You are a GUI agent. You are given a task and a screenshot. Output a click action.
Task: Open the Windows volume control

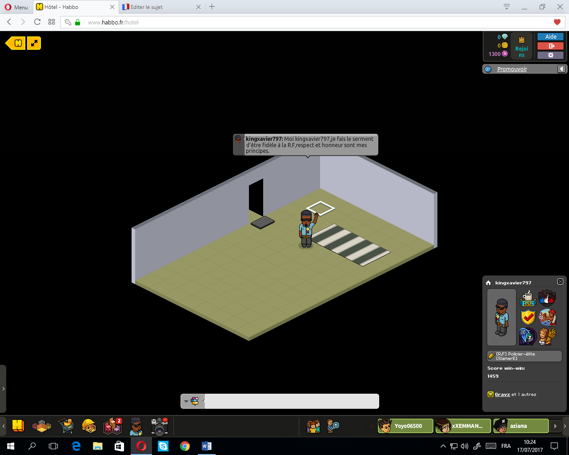click(x=465, y=446)
